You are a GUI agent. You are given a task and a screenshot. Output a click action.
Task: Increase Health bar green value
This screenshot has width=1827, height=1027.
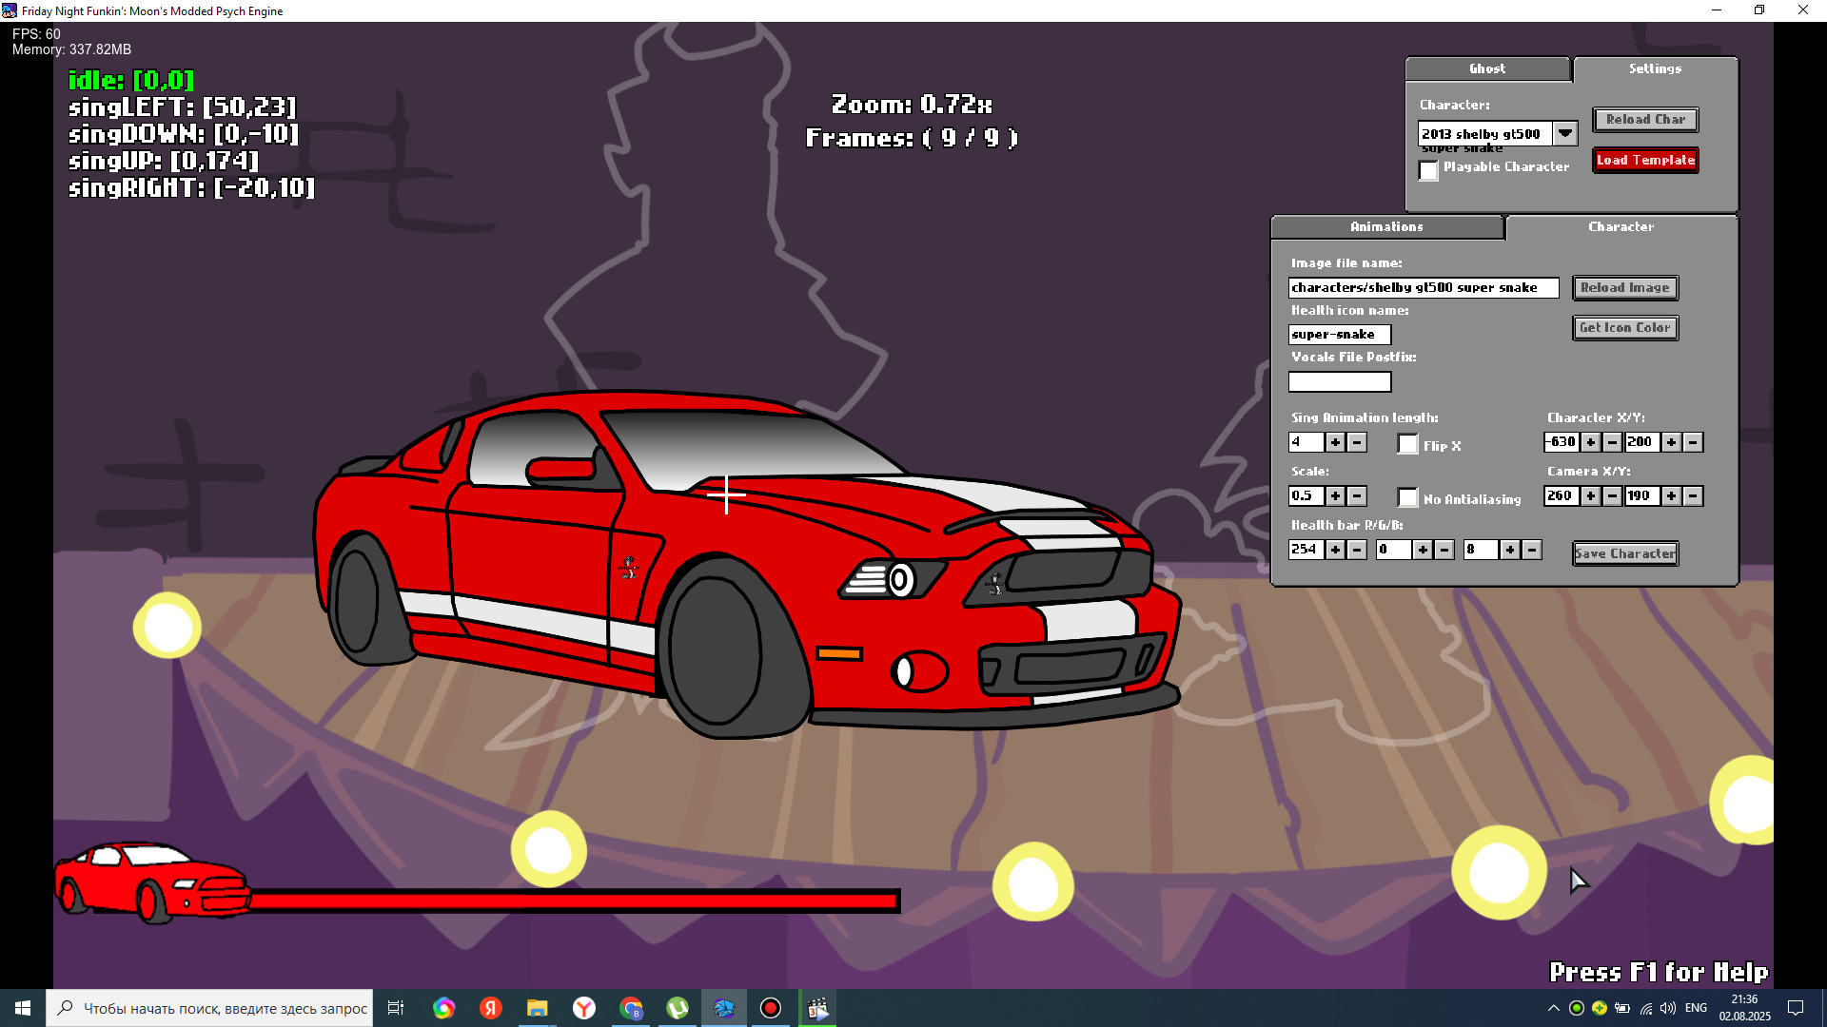(x=1424, y=550)
